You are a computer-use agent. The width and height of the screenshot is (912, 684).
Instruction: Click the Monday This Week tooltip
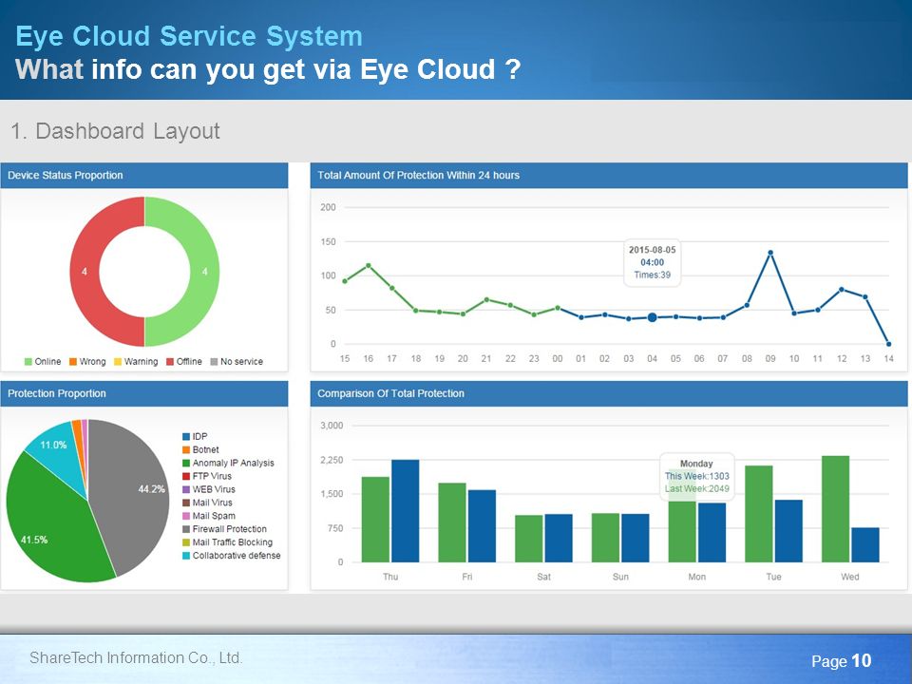(x=696, y=476)
